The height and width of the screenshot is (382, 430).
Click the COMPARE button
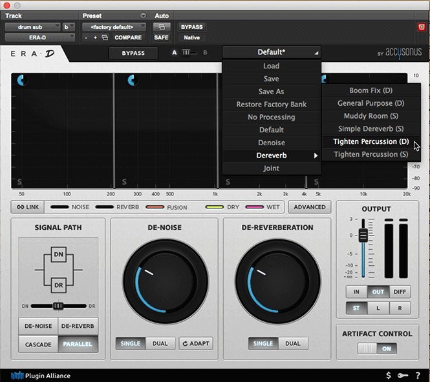click(128, 37)
